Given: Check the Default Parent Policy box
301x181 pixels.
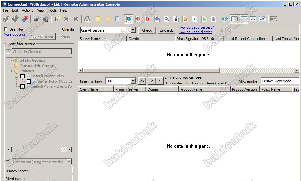Looking at the screenshot, I should point(22,76).
